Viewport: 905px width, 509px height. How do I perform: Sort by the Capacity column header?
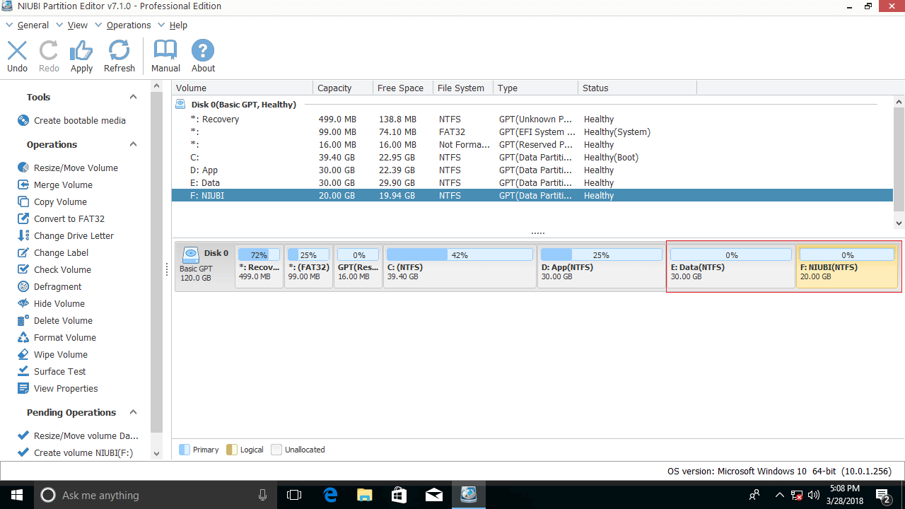pos(343,88)
